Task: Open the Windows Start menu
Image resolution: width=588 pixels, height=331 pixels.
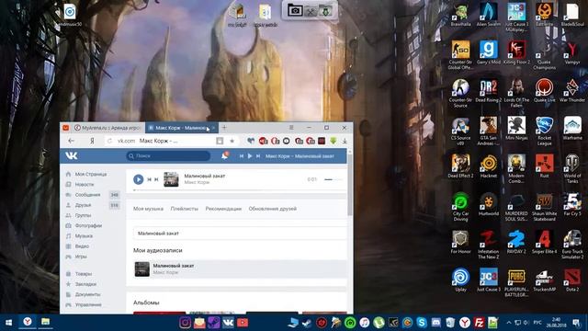Action: [8, 323]
